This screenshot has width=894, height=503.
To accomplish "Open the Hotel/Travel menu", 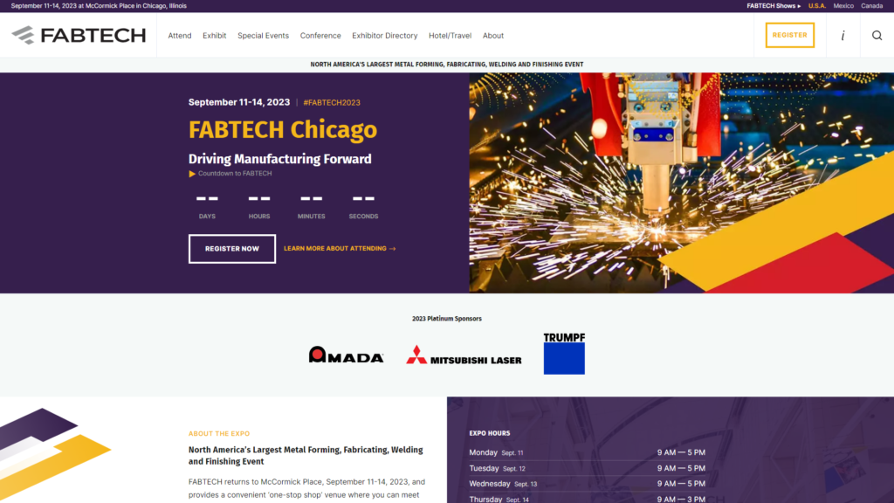I will point(450,35).
